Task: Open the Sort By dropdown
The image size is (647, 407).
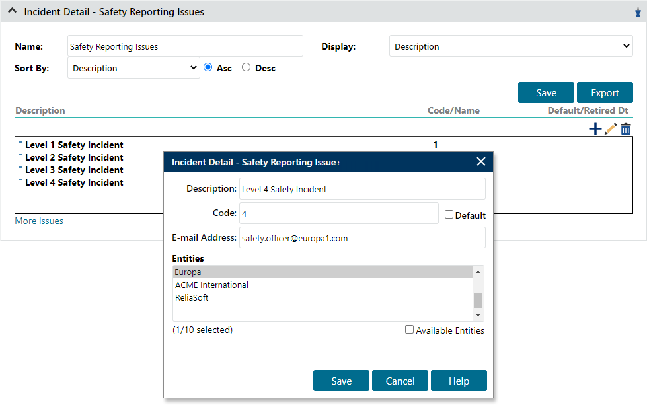Action: (x=133, y=68)
